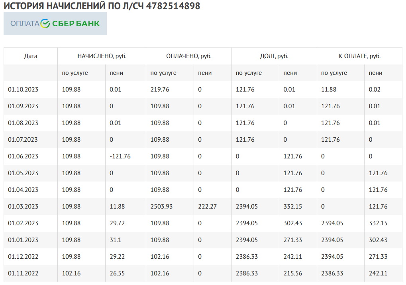Click the "К ОПЛАТЕ, руб." column header
406x285 pixels.
[359, 56]
